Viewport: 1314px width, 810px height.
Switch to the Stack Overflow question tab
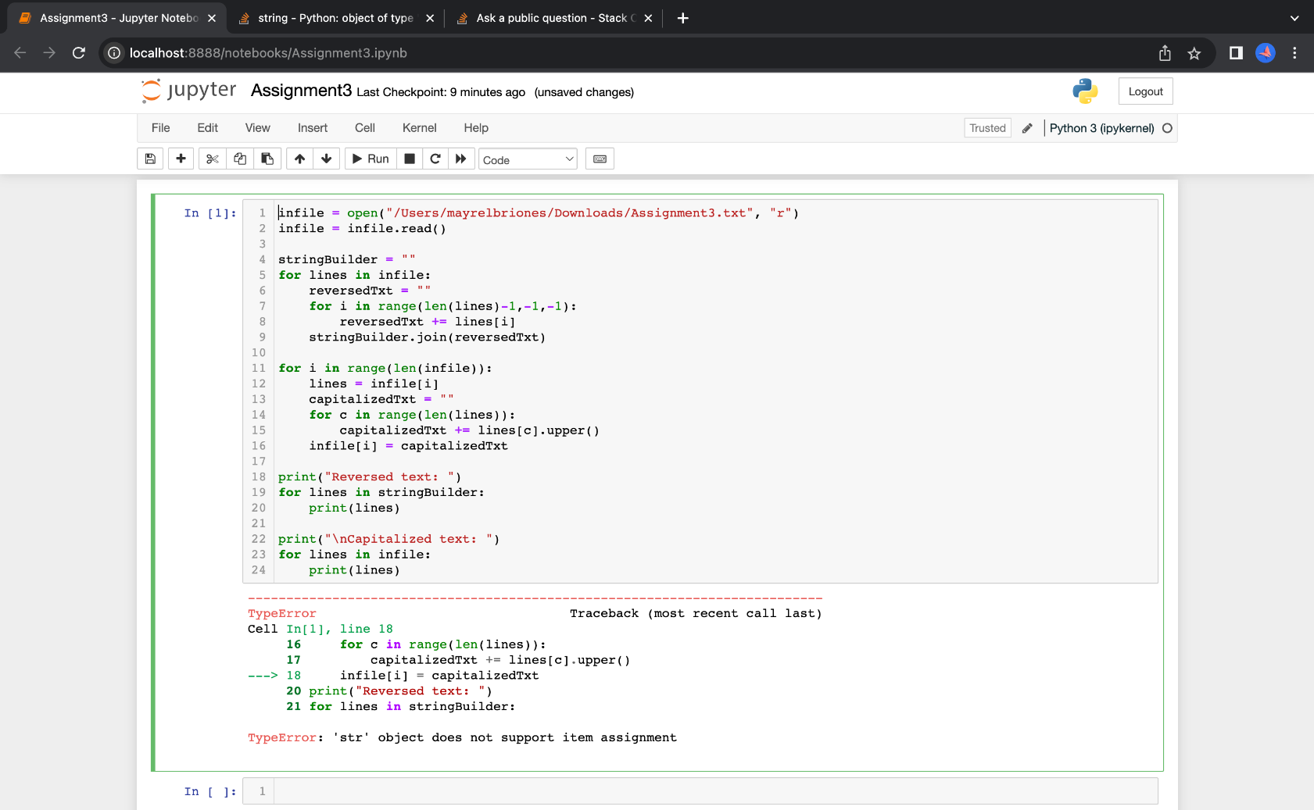547,17
